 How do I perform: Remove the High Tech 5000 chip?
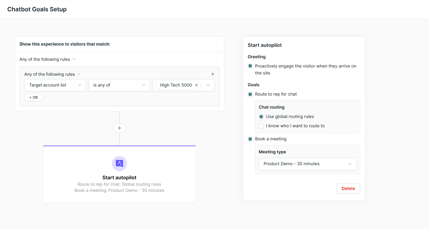click(x=197, y=85)
